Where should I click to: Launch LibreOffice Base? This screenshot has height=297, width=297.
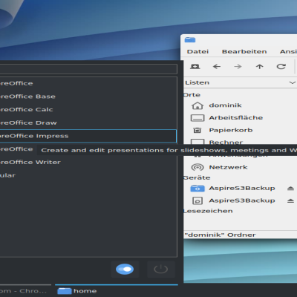[x=88, y=97]
